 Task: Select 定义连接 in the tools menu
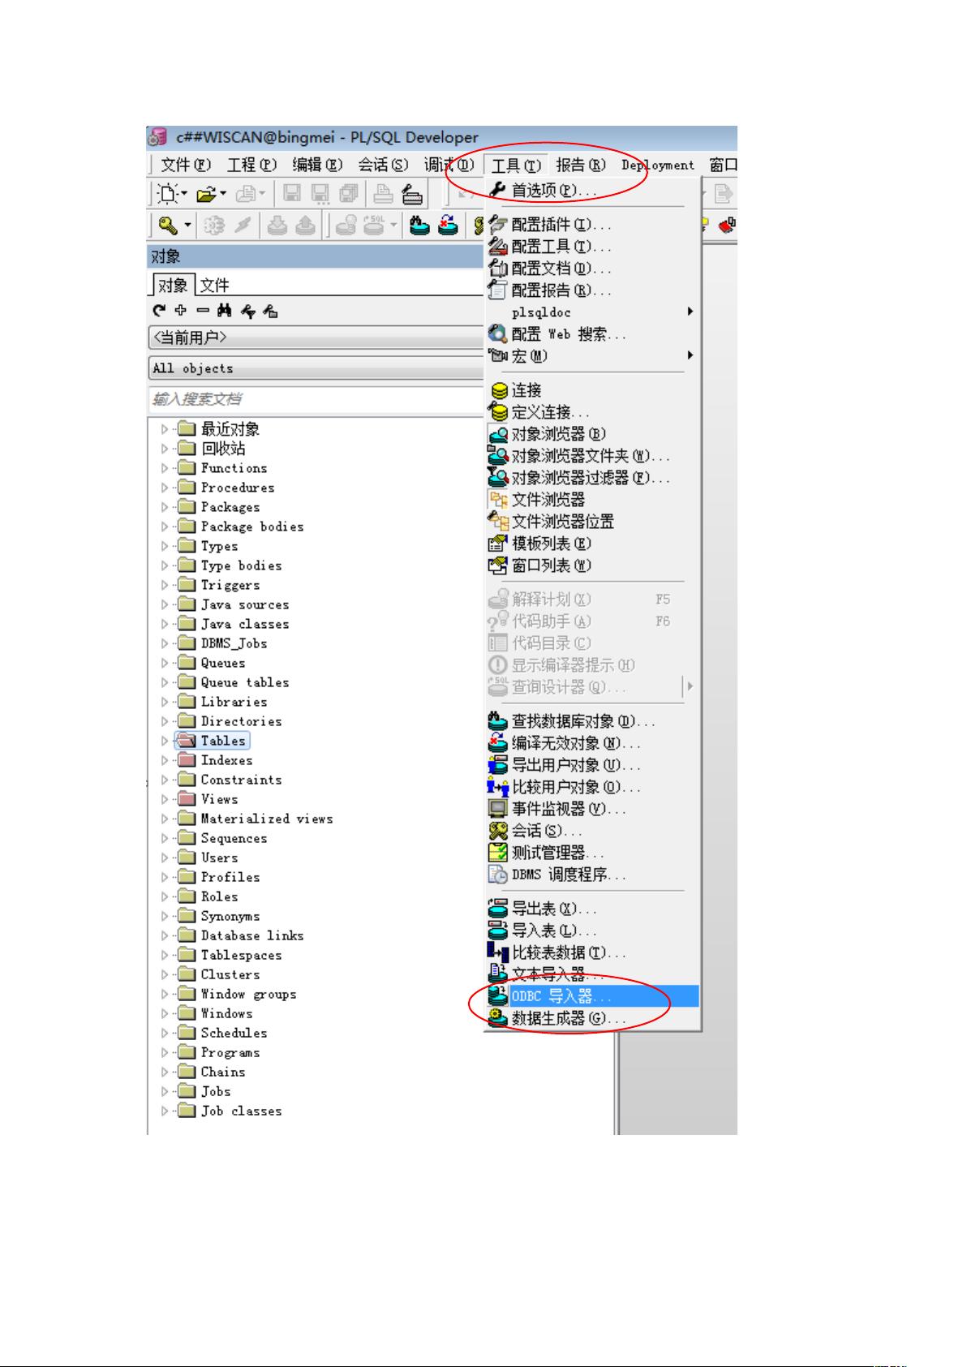[592, 412]
